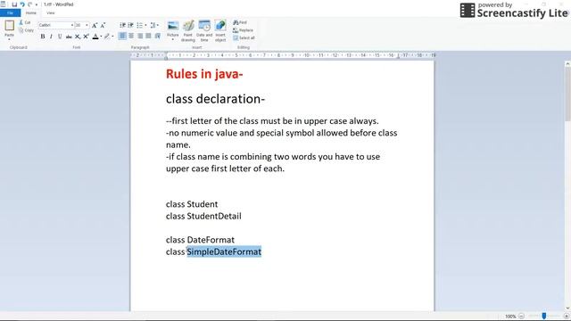Image resolution: width=571 pixels, height=321 pixels.
Task: Open the font size dropdown
Action: click(x=87, y=25)
